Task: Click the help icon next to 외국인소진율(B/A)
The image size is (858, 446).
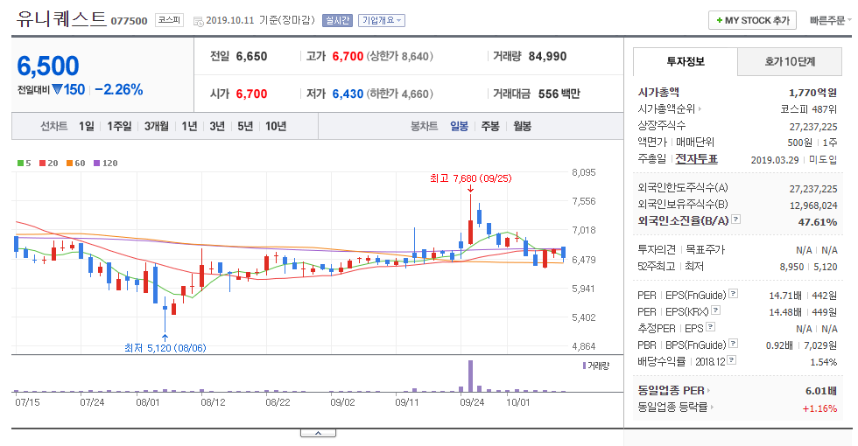Action: click(x=736, y=220)
